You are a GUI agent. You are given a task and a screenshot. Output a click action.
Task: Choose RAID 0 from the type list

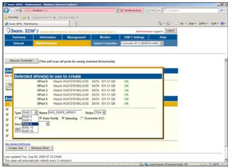(30, 117)
